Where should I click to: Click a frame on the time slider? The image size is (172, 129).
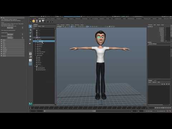point(89,108)
